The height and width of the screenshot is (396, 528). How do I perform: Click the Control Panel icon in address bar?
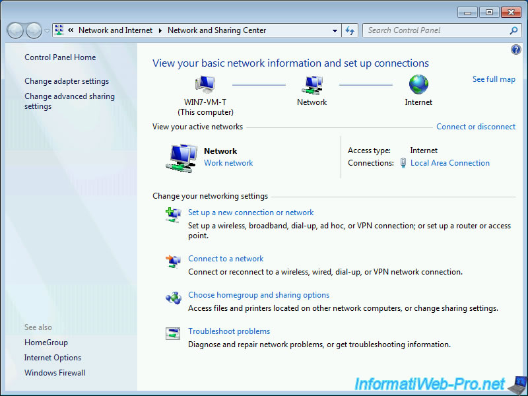point(59,30)
